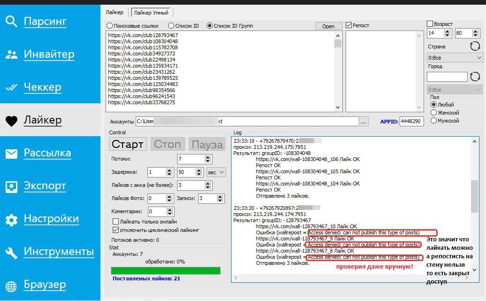This screenshot has height=301, width=486.
Task: Click the download icon for Экспорт
Action: pyautogui.click(x=11, y=186)
